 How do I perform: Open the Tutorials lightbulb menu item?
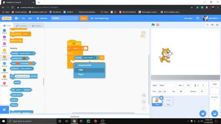coord(42,18)
